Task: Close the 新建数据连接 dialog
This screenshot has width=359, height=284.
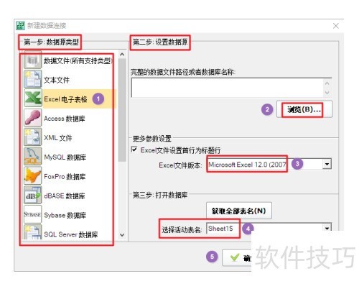Action: pyautogui.click(x=336, y=26)
